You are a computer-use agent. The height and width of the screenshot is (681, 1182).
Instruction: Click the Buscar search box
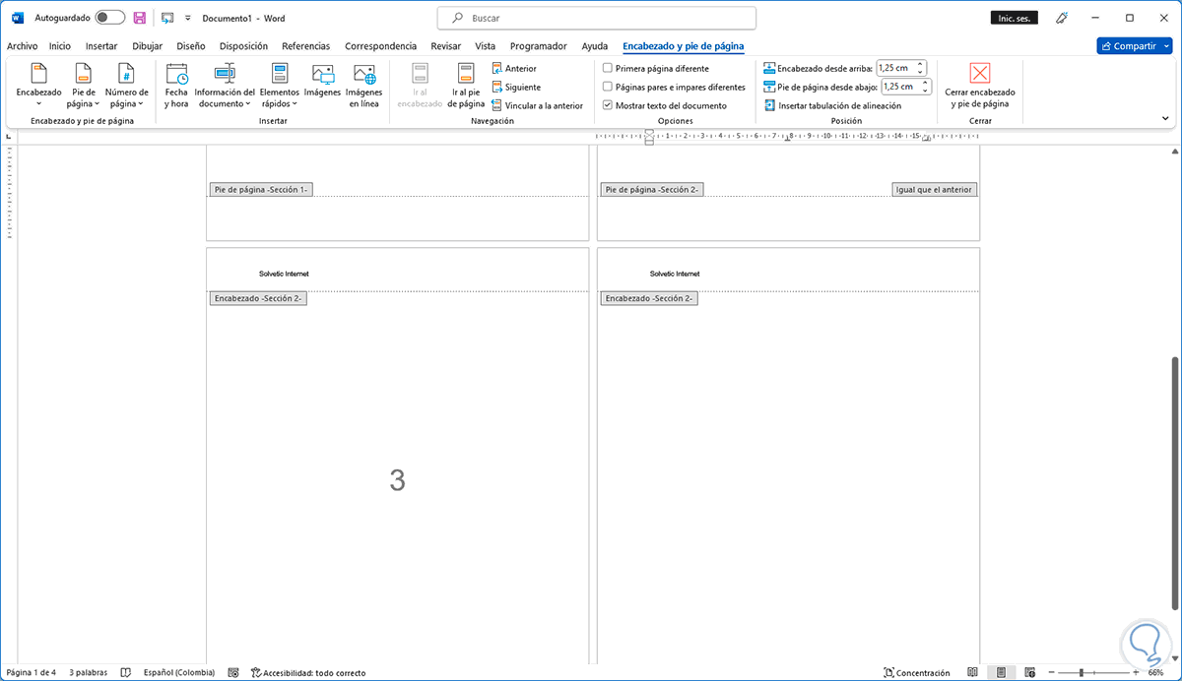pos(597,18)
